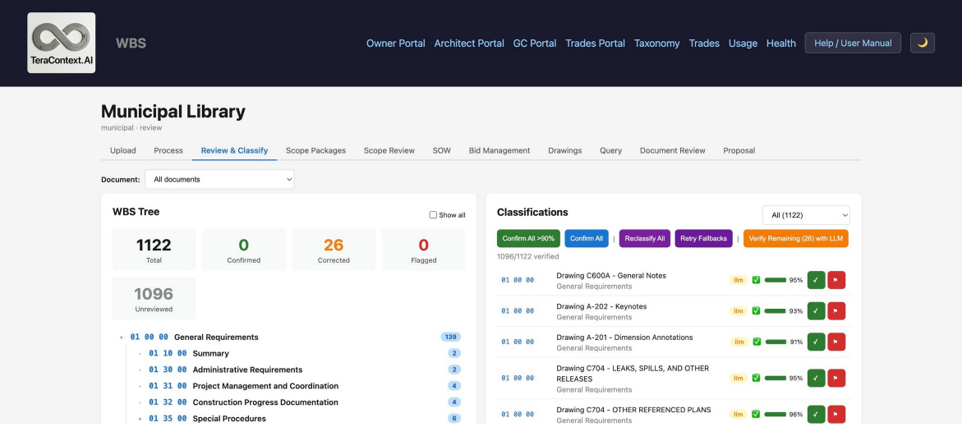
Task: Flag Drawing A-201 Dimension Annotations
Action: click(x=836, y=342)
